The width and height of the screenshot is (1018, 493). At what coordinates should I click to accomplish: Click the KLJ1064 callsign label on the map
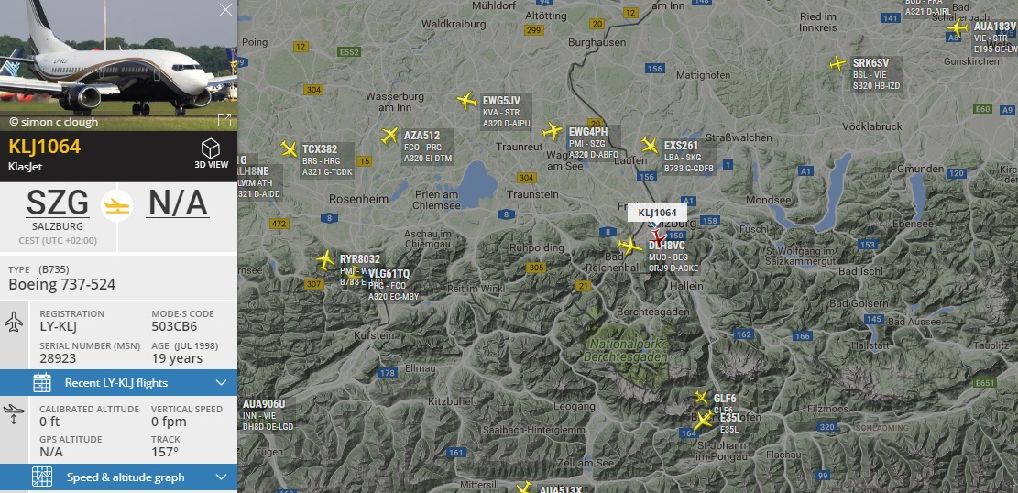point(657,213)
